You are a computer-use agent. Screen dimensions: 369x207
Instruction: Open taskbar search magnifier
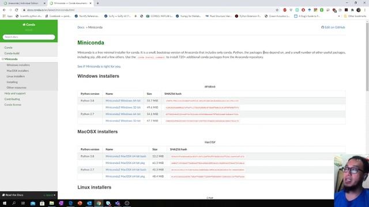14,203
